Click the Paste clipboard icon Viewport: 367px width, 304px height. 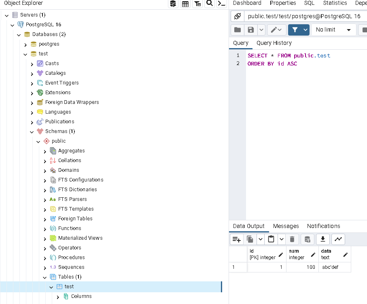271,239
